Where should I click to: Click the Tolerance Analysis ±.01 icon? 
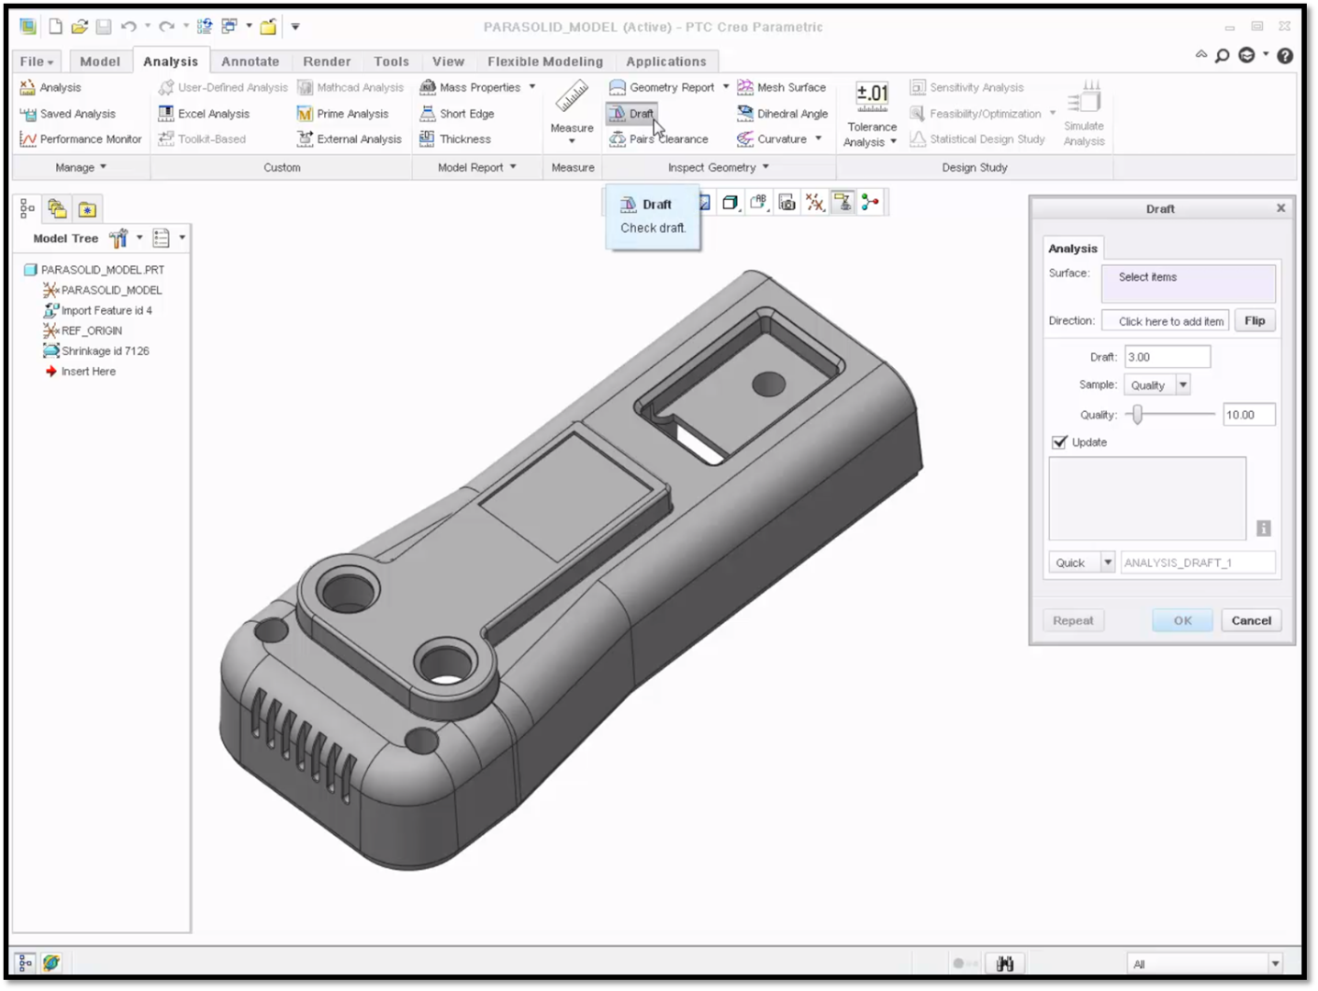pos(872,95)
